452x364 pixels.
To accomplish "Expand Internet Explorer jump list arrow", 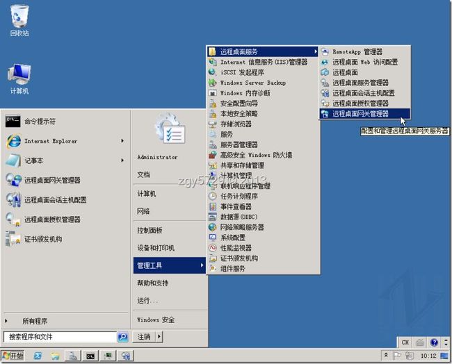I will (122, 141).
